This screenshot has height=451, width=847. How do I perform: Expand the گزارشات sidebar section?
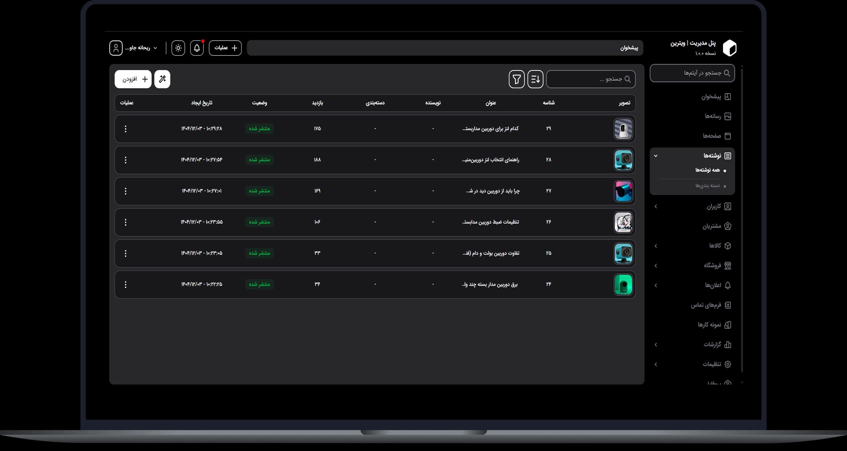(692, 345)
